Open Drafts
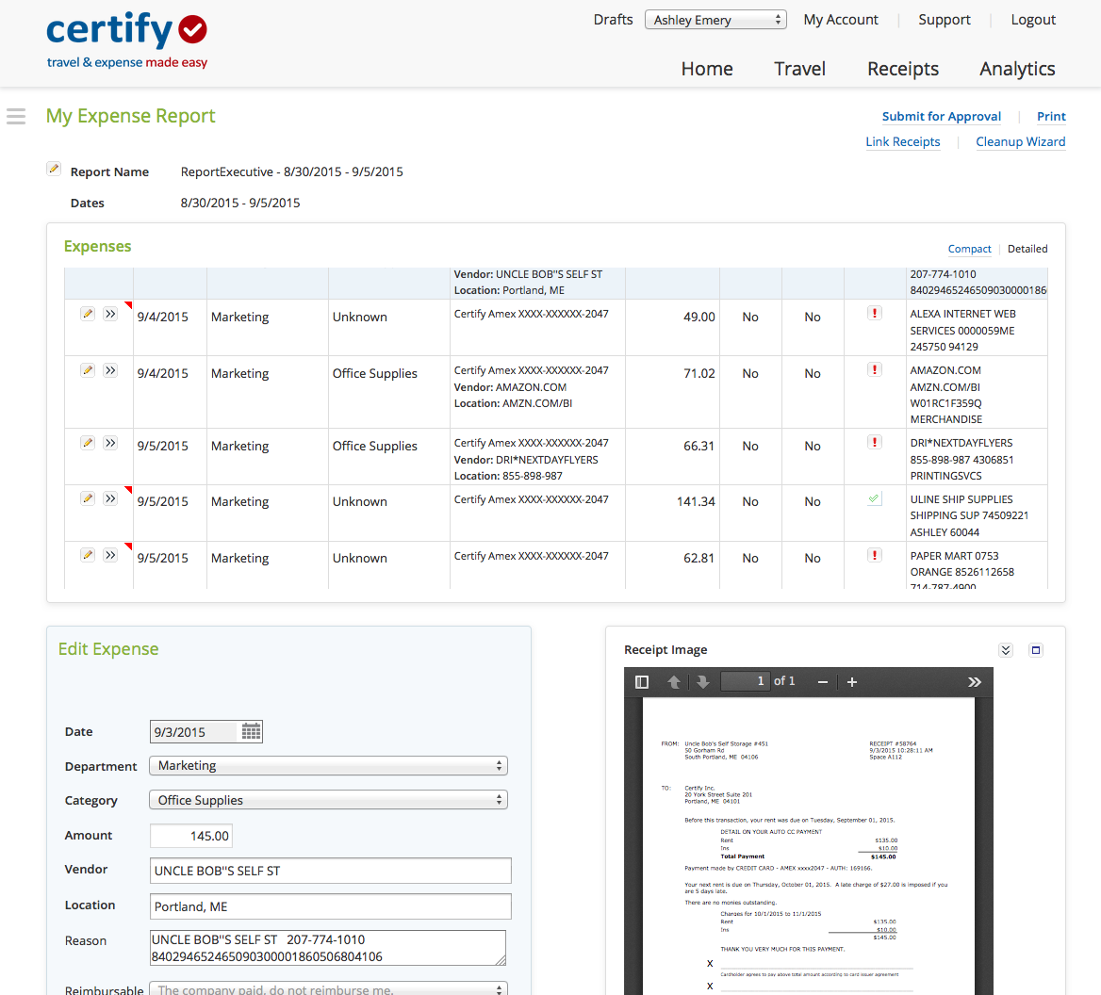Viewport: 1101px width, 995px height. point(613,20)
